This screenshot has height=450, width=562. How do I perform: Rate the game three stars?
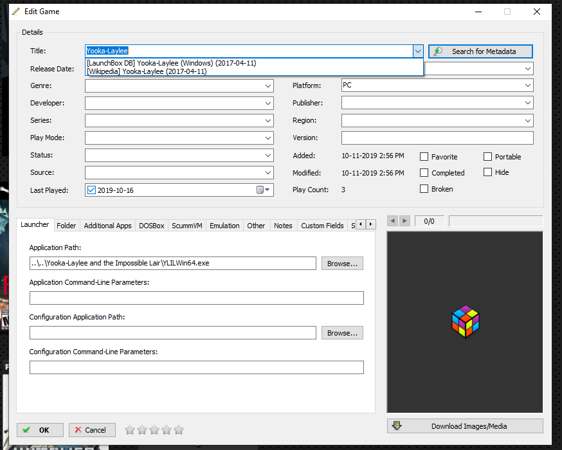coord(154,429)
